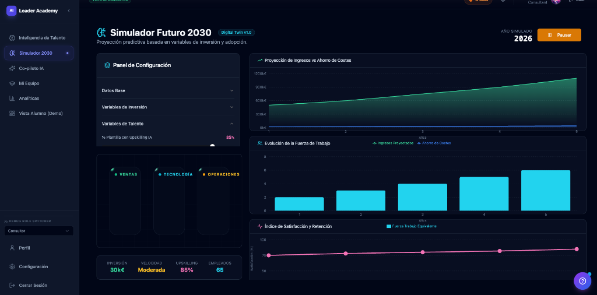Viewport: 597px width, 295px height.
Task: Click the year 1 workforce bar
Action: pos(299,204)
